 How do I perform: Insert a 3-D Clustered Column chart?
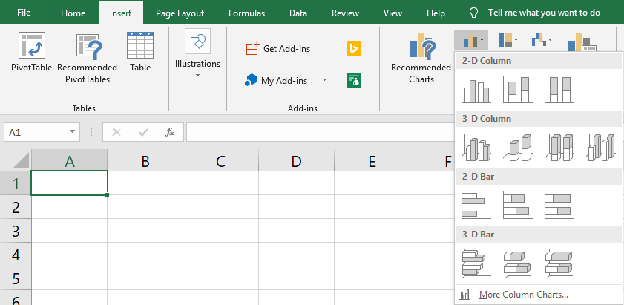click(476, 147)
